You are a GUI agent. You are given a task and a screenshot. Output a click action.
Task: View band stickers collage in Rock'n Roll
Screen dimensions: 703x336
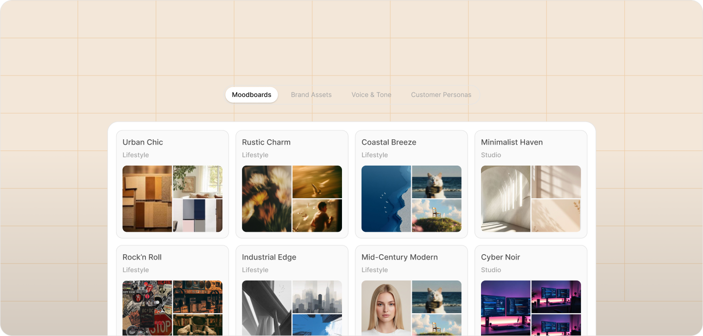tap(147, 308)
